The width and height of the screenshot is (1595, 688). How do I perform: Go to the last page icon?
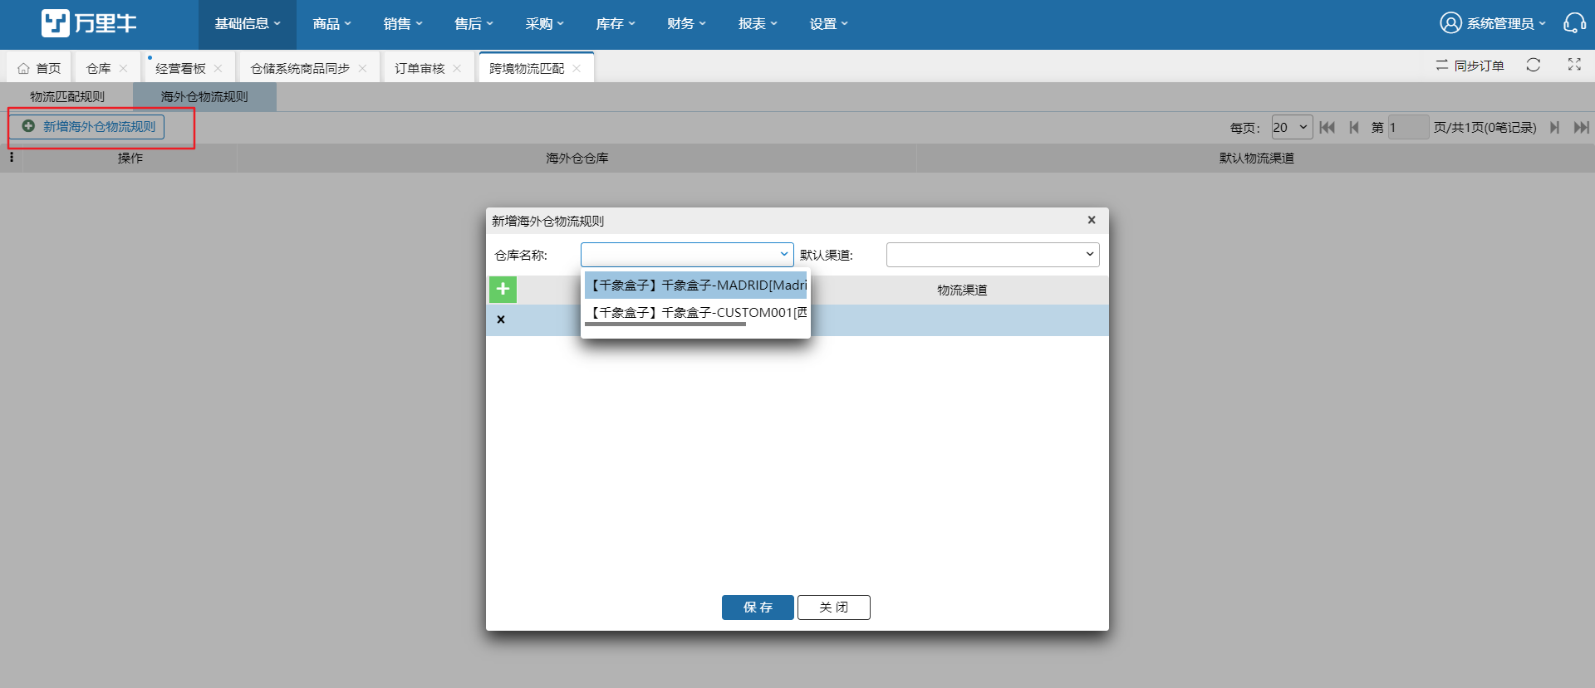pos(1581,127)
